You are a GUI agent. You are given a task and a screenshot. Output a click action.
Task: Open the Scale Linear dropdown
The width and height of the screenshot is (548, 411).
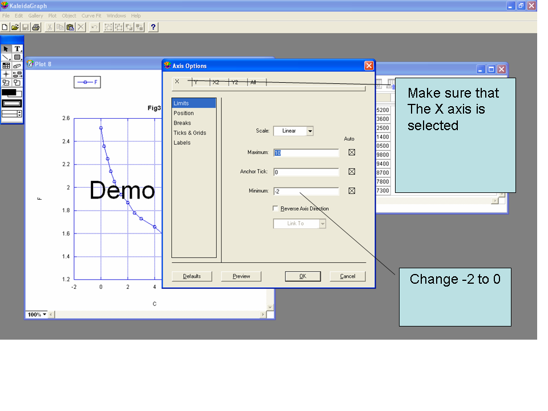309,131
